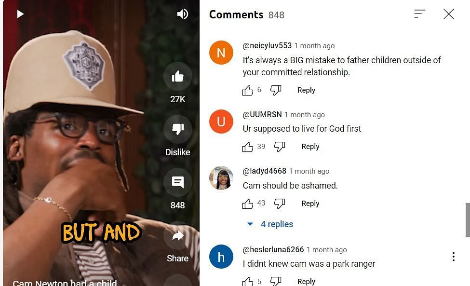This screenshot has height=286, width=470.
Task: Play the paused Short video
Action: (x=20, y=14)
